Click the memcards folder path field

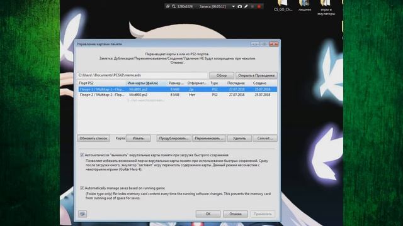142,75
